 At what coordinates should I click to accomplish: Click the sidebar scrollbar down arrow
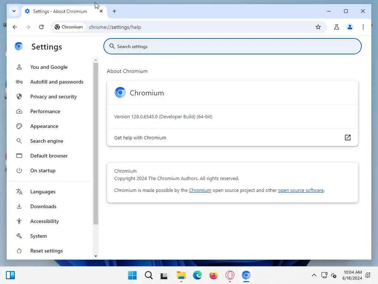(96, 256)
